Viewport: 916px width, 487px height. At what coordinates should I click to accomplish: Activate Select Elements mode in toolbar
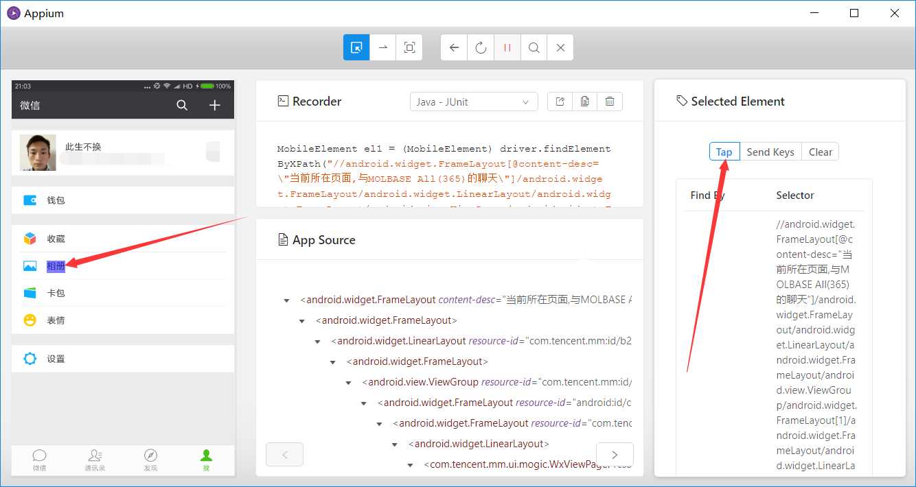(x=356, y=47)
